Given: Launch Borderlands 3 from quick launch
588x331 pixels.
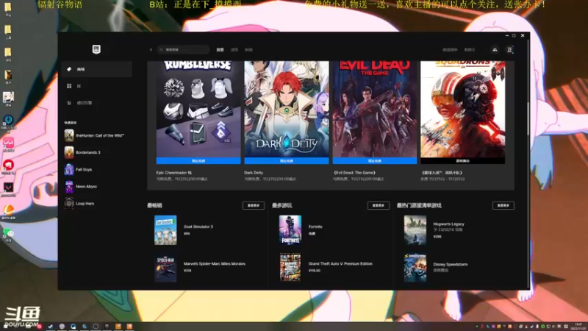Looking at the screenshot, I should coord(97,152).
